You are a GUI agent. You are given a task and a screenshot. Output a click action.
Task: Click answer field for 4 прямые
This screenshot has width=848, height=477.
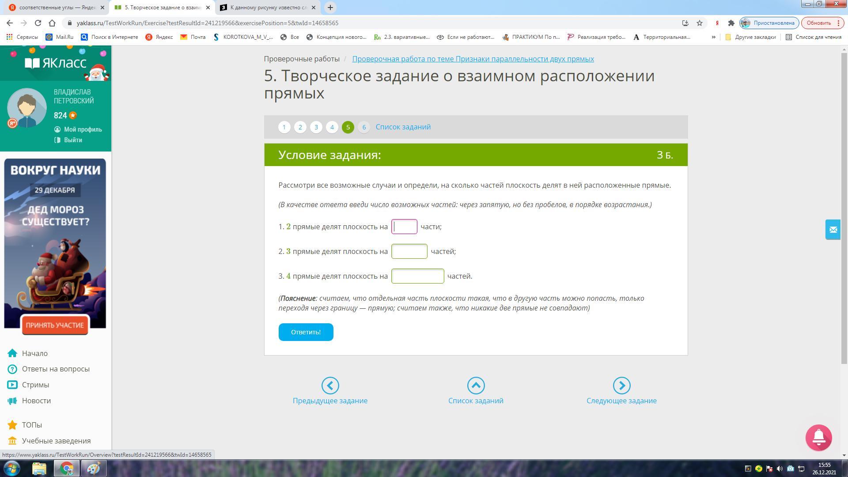417,276
